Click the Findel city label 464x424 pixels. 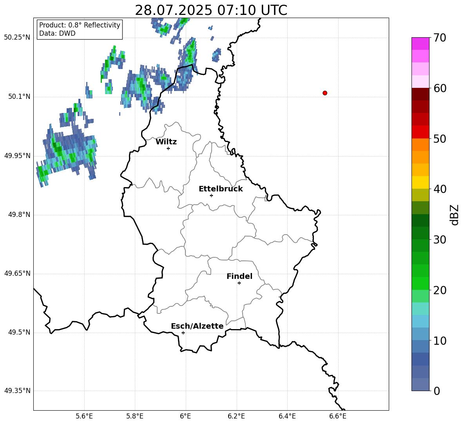[239, 276]
